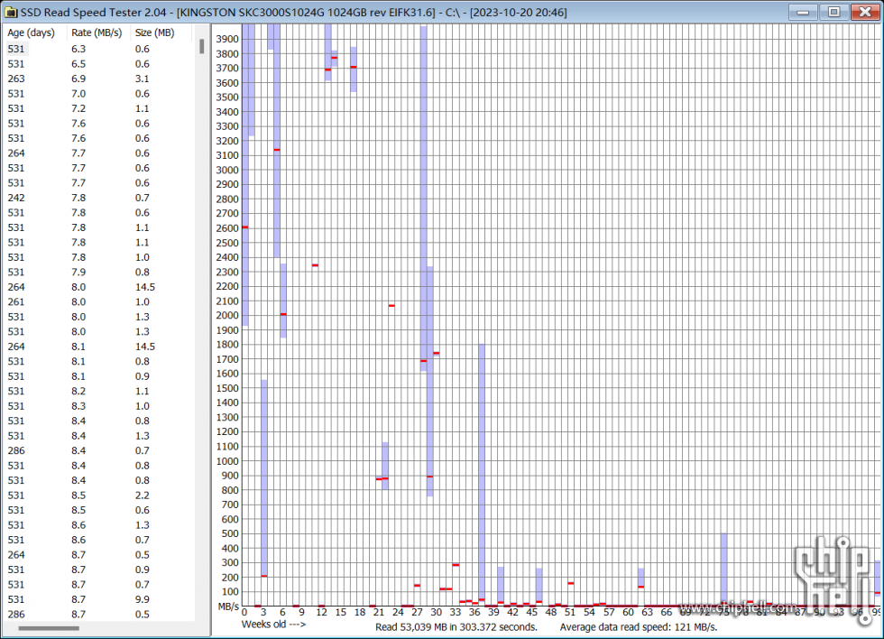Viewport: 884px width, 639px height.
Task: Select the 242-day row at 7.8 MB/s
Action: click(98, 198)
